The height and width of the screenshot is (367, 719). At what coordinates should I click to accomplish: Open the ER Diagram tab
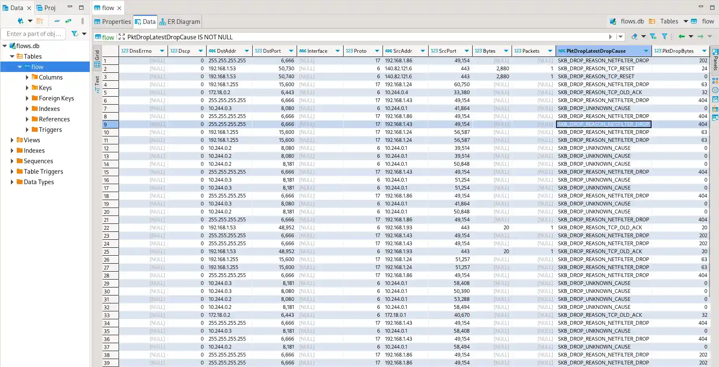pos(180,22)
